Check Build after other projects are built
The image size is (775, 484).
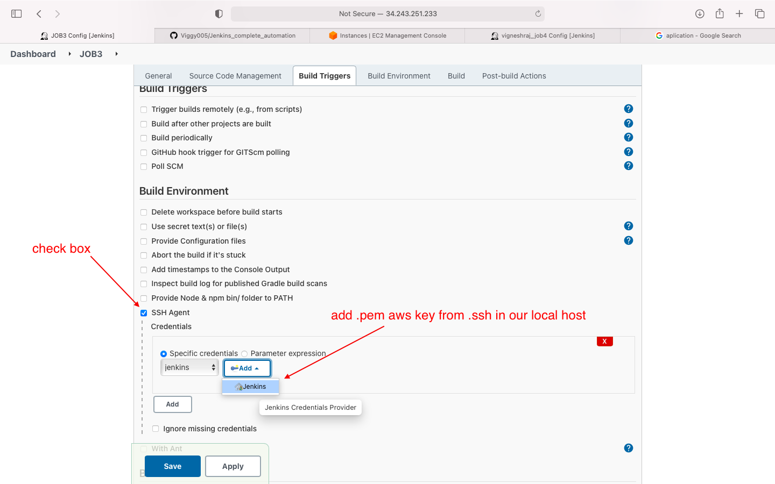(144, 124)
